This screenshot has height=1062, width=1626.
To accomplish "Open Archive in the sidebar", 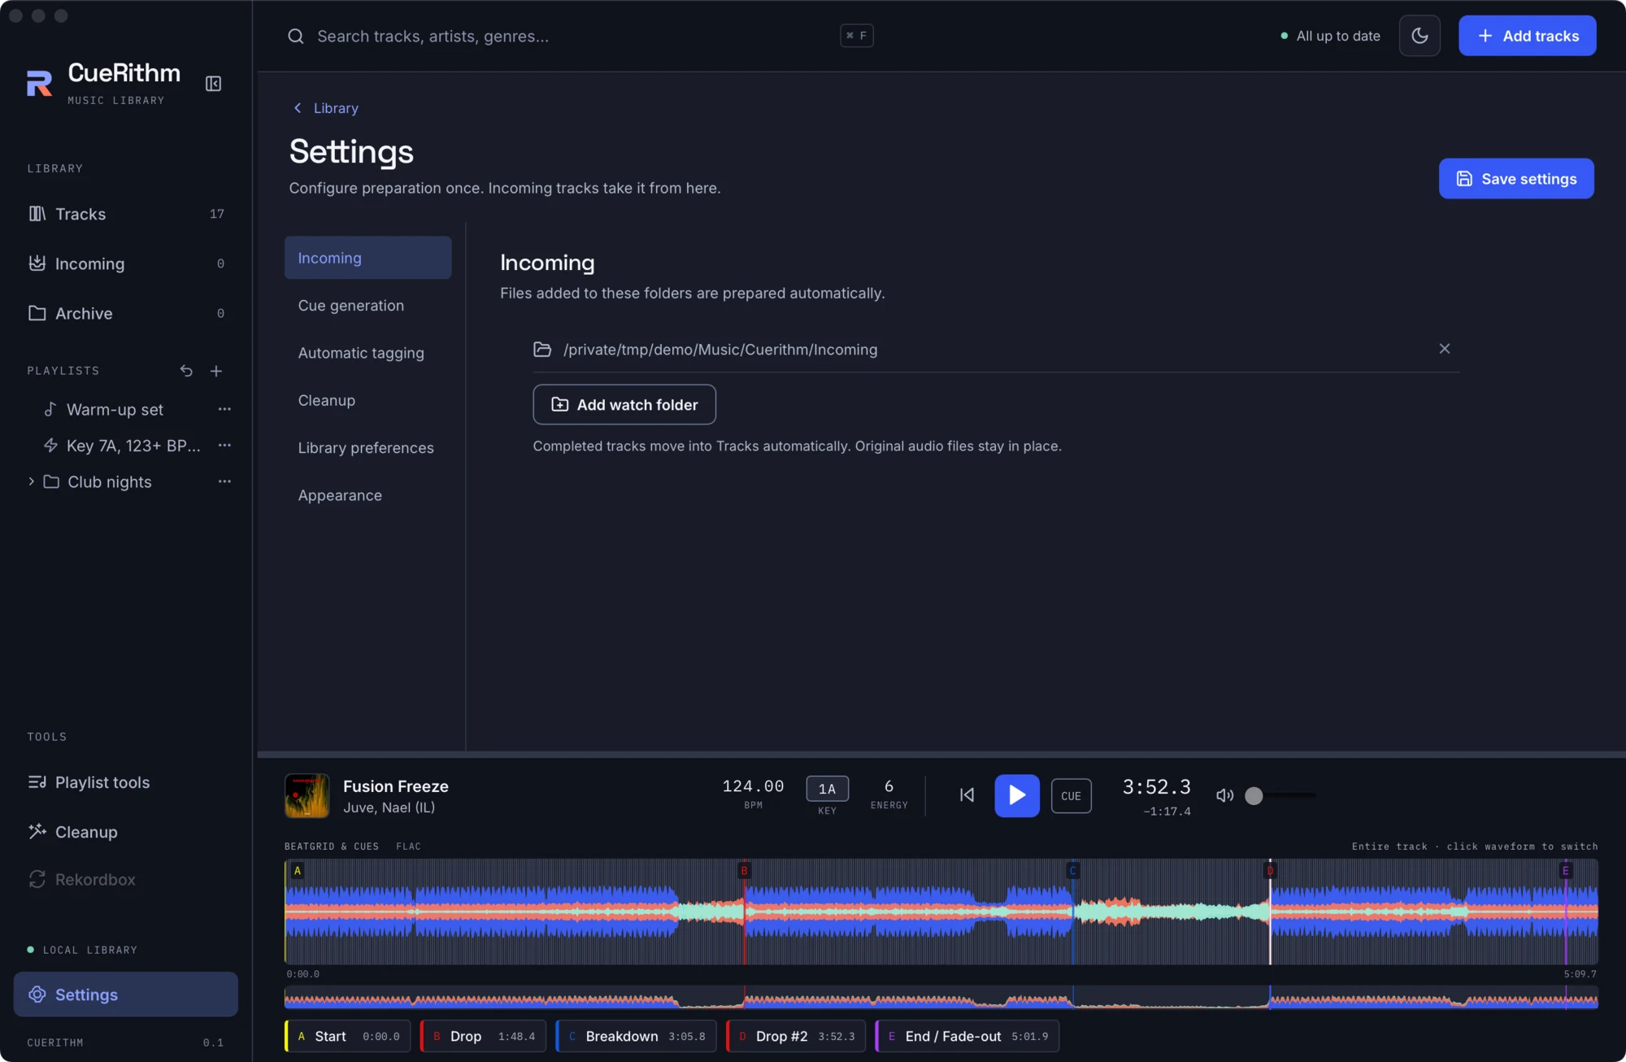I will pos(126,313).
